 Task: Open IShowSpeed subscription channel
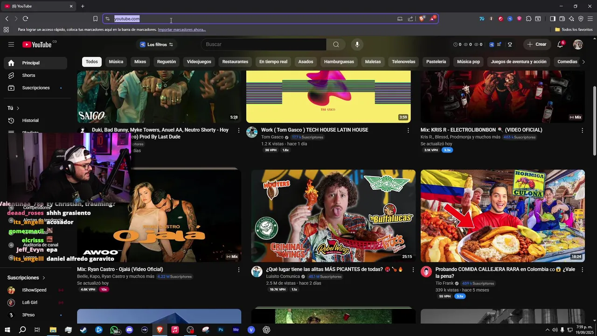point(35,290)
